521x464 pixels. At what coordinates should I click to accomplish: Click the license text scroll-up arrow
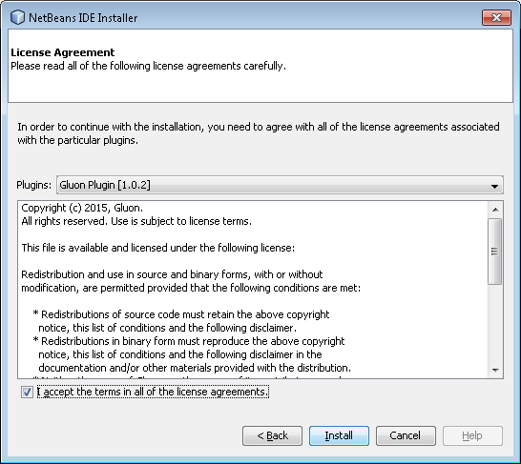[x=495, y=210]
